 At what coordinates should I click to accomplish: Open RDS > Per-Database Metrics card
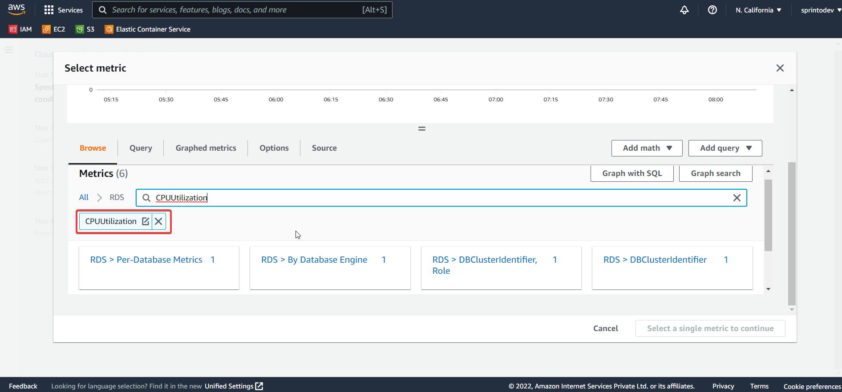click(x=159, y=268)
